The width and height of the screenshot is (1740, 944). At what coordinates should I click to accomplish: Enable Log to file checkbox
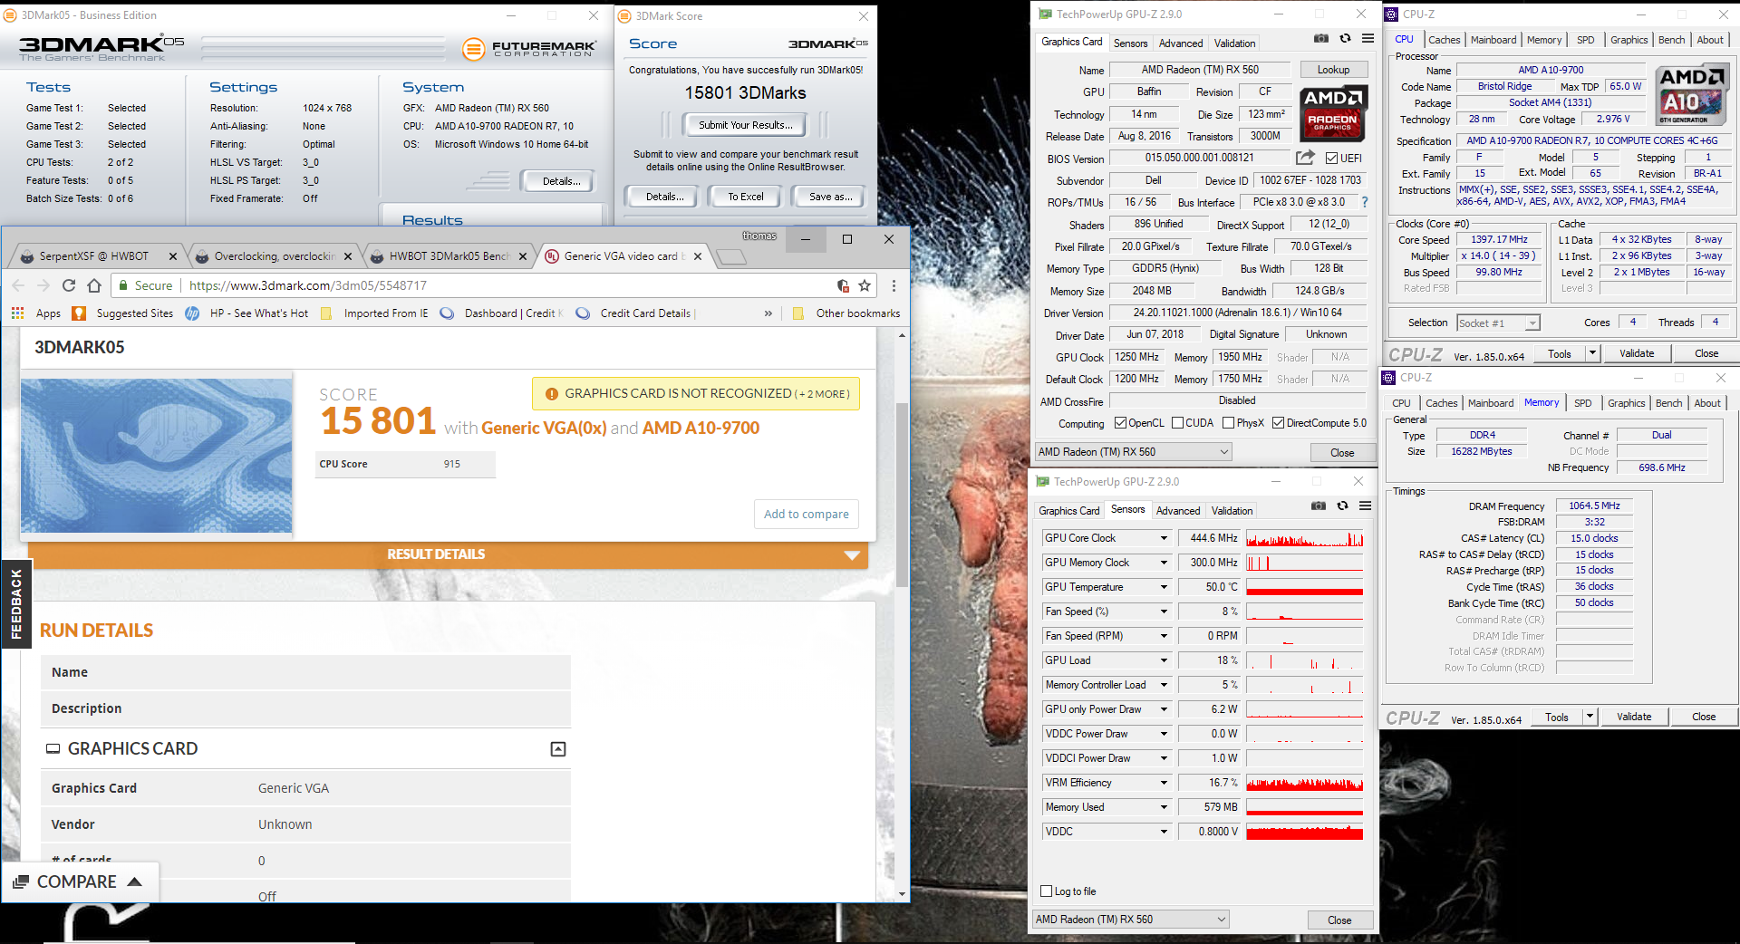[x=1047, y=891]
